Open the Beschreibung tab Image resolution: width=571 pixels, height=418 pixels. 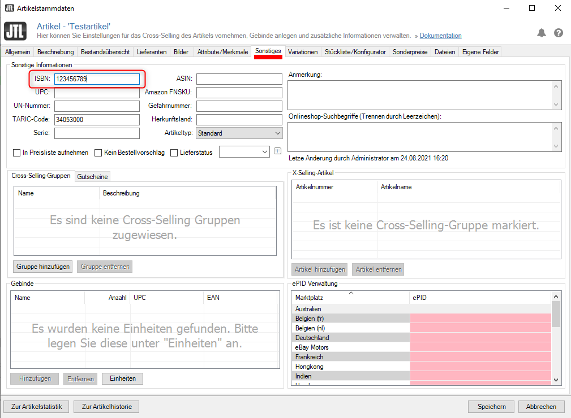click(55, 52)
